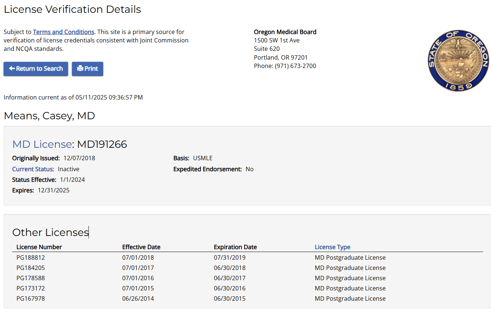491x312 pixels.
Task: Click the Portland, OR 97201 address line
Action: pos(281,57)
